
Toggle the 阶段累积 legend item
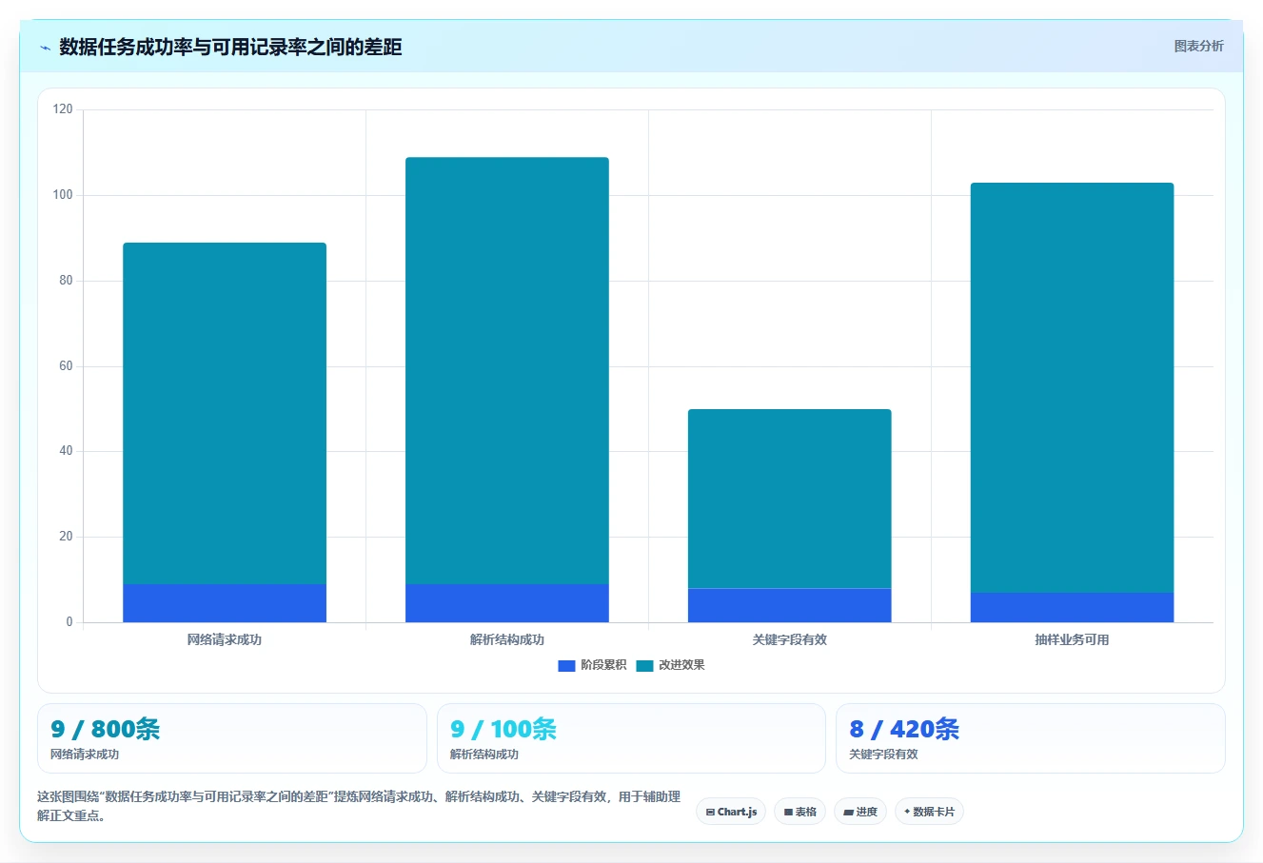coord(592,665)
